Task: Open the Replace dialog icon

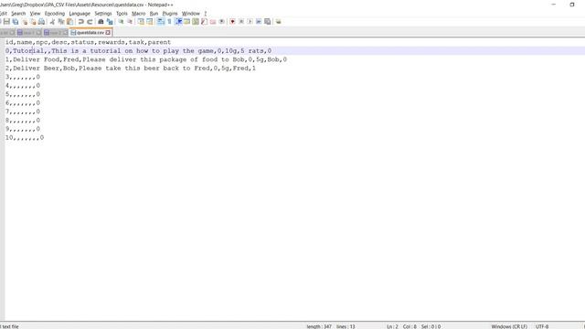Action: click(x=110, y=22)
